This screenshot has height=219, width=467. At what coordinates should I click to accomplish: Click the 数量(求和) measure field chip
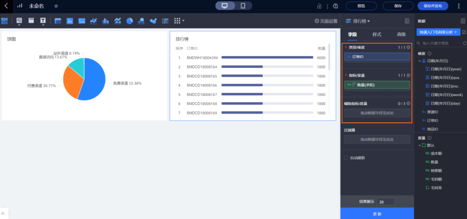point(377,85)
